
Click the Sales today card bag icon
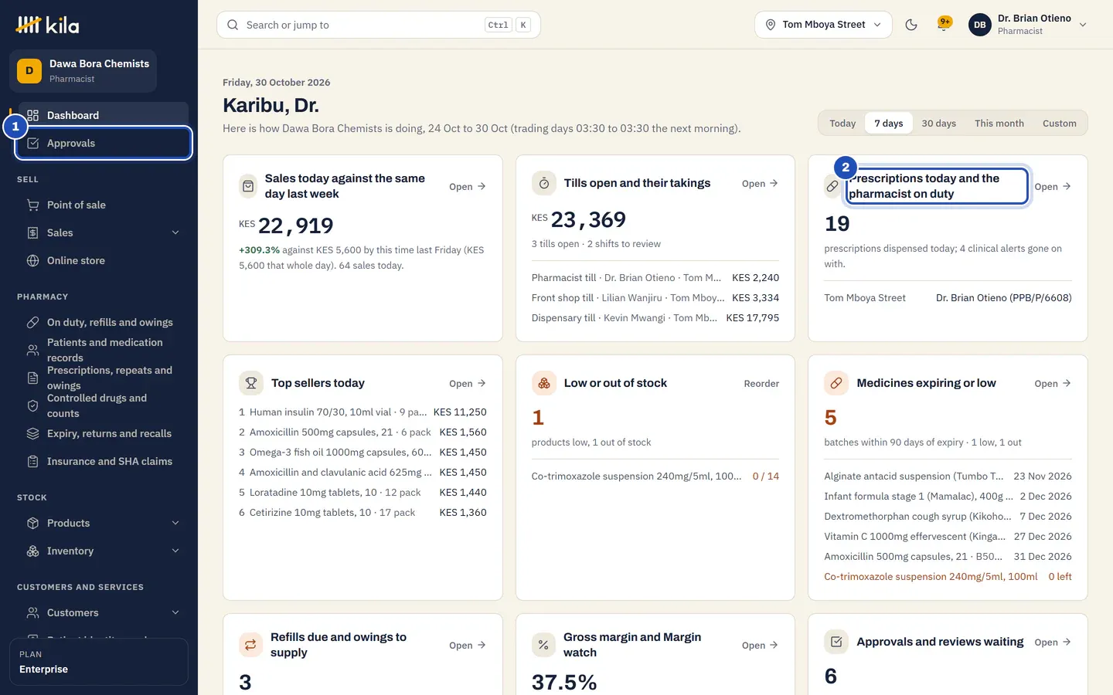(x=248, y=186)
